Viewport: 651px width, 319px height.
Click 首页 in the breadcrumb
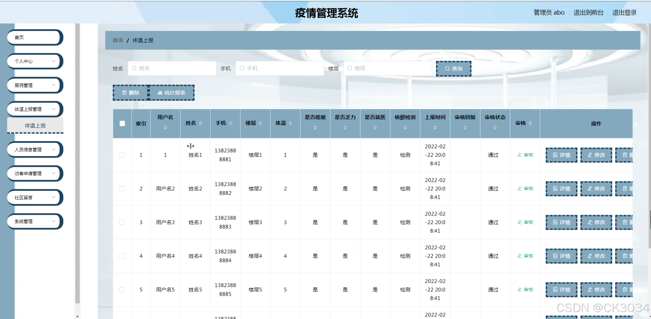[x=118, y=40]
